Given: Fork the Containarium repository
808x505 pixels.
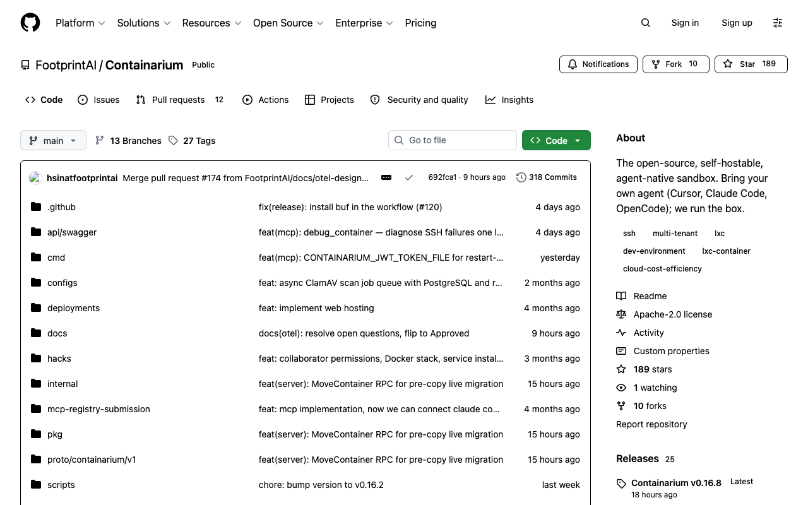Looking at the screenshot, I should tap(676, 64).
